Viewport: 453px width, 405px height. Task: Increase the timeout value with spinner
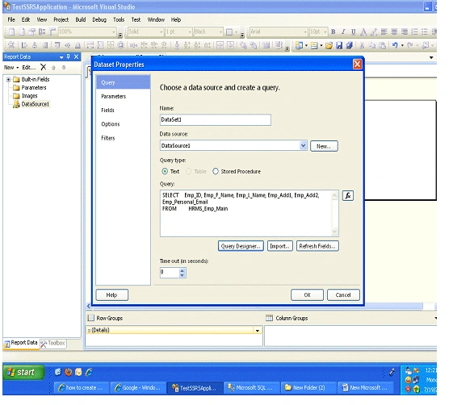click(182, 270)
